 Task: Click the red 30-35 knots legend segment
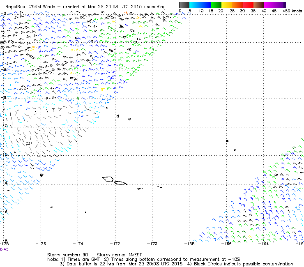coord(248,5)
